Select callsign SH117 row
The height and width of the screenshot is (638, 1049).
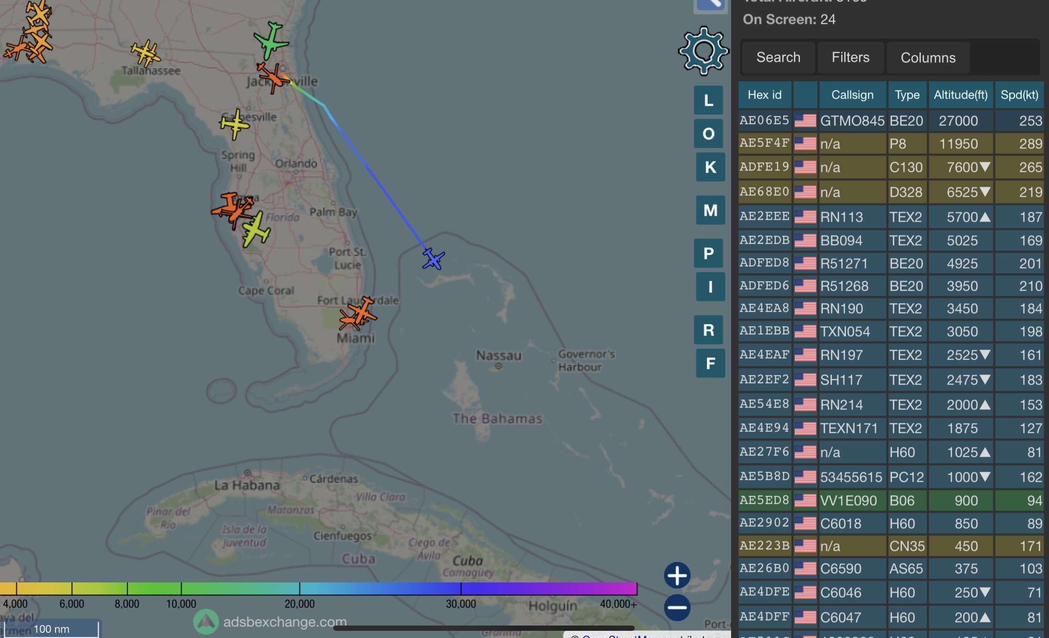[x=891, y=380]
